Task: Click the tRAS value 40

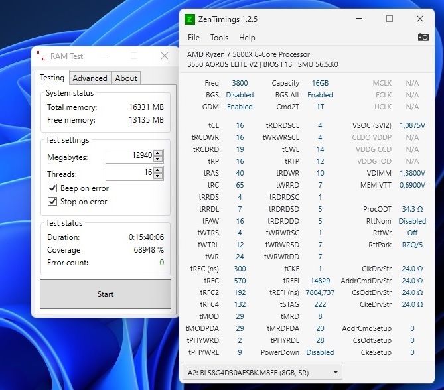Action: click(x=240, y=173)
